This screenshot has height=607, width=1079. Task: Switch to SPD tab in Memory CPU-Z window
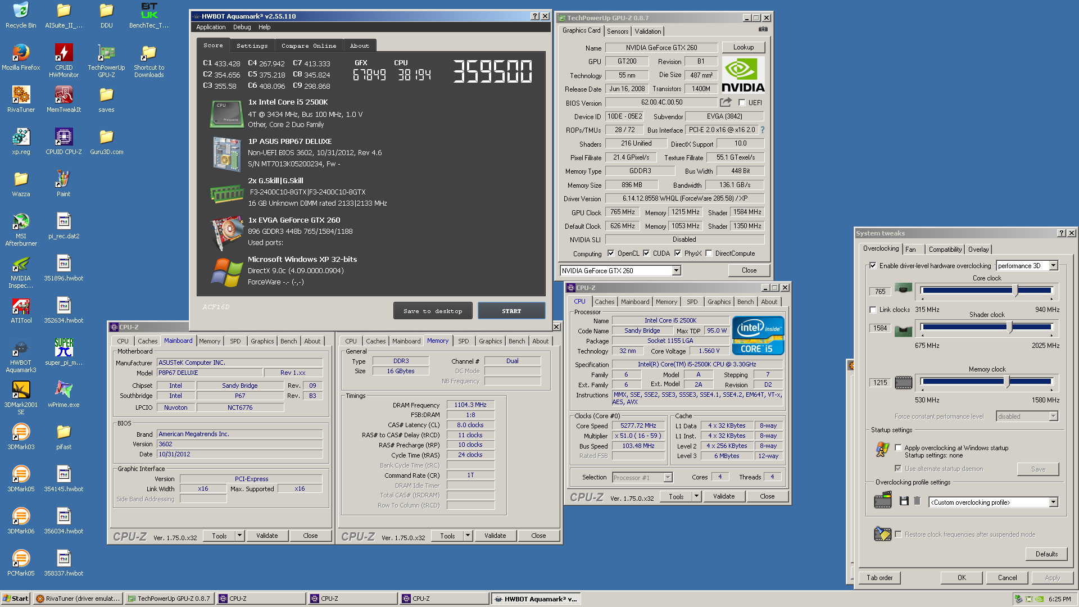463,341
